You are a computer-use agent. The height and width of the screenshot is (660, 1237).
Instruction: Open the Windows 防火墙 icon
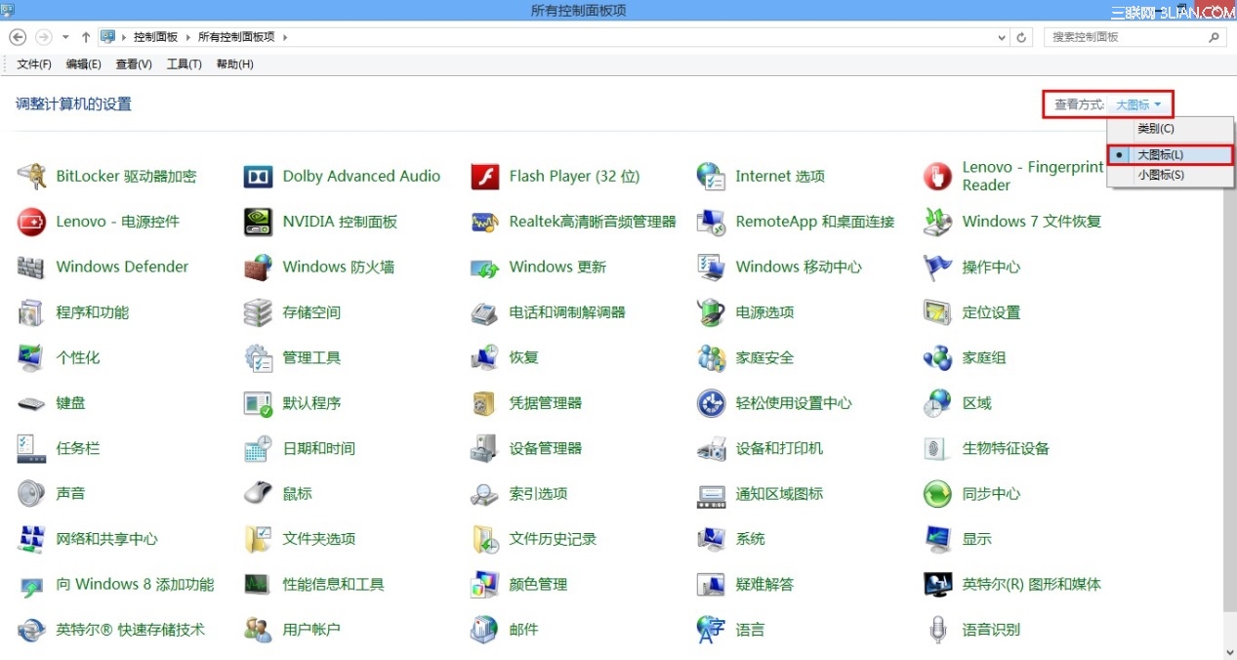tap(258, 267)
